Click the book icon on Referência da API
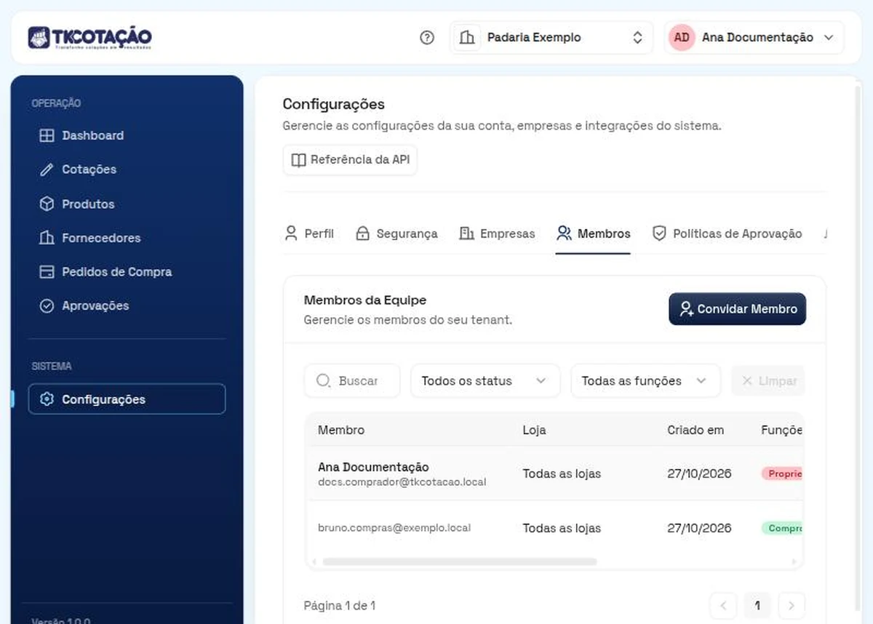The width and height of the screenshot is (873, 624). 298,160
